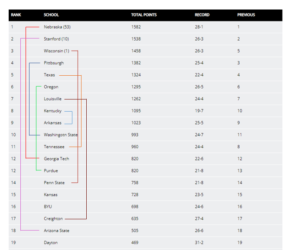
Task: Select the Kansas school name
Action: (51, 195)
